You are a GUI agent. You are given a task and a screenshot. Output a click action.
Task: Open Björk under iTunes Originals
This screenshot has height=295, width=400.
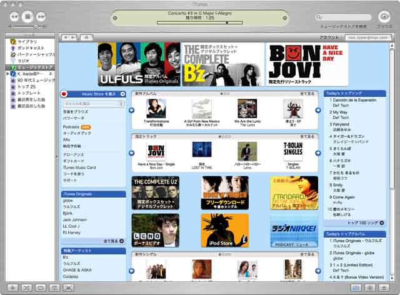67,213
